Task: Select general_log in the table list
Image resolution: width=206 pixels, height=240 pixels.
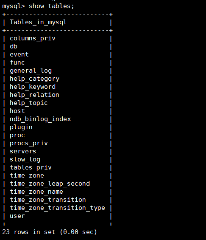Action: 31,71
